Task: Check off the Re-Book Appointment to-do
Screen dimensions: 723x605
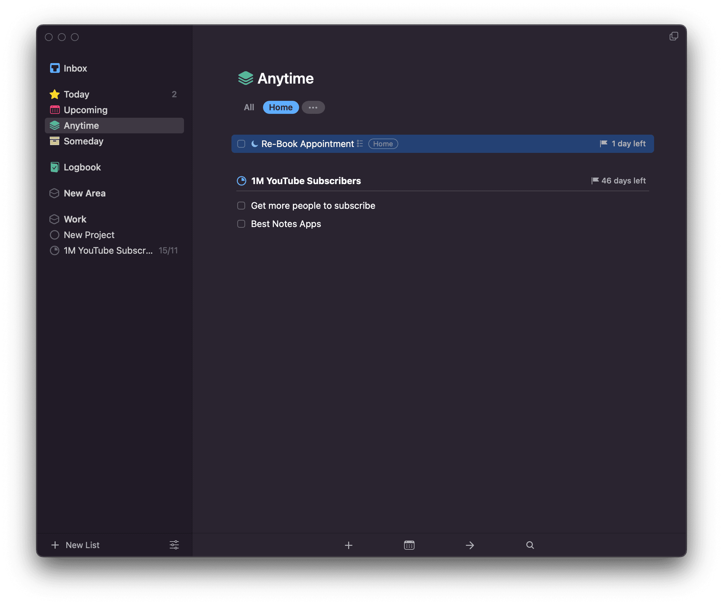Action: click(241, 144)
